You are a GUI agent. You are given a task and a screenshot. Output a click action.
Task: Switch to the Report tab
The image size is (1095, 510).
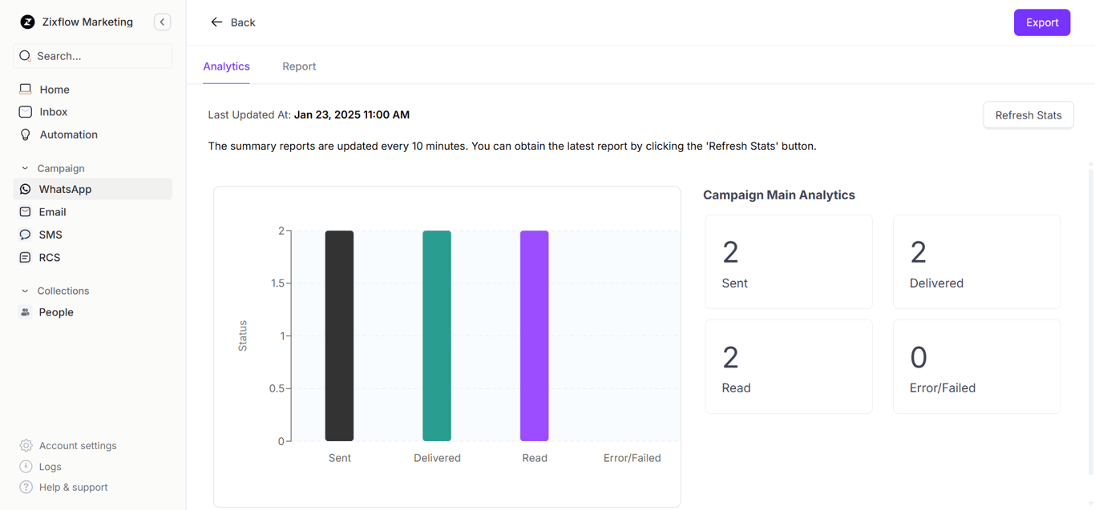299,66
